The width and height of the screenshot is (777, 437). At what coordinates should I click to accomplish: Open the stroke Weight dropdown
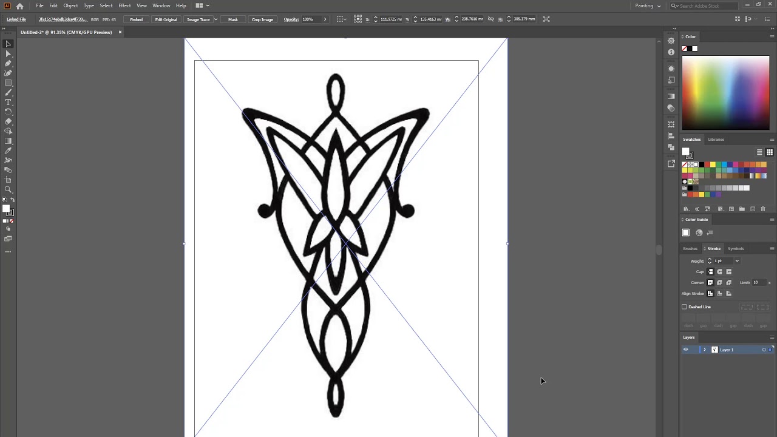(x=737, y=261)
